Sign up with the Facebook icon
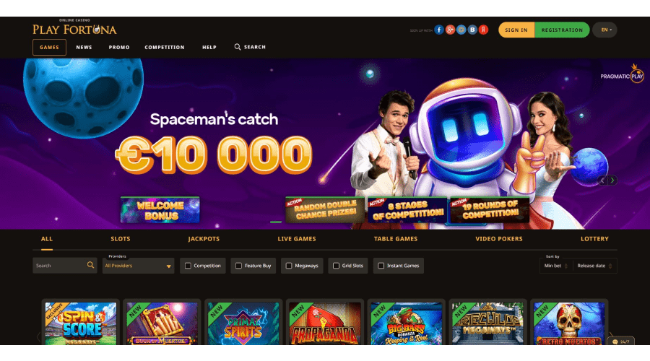 pos(439,30)
